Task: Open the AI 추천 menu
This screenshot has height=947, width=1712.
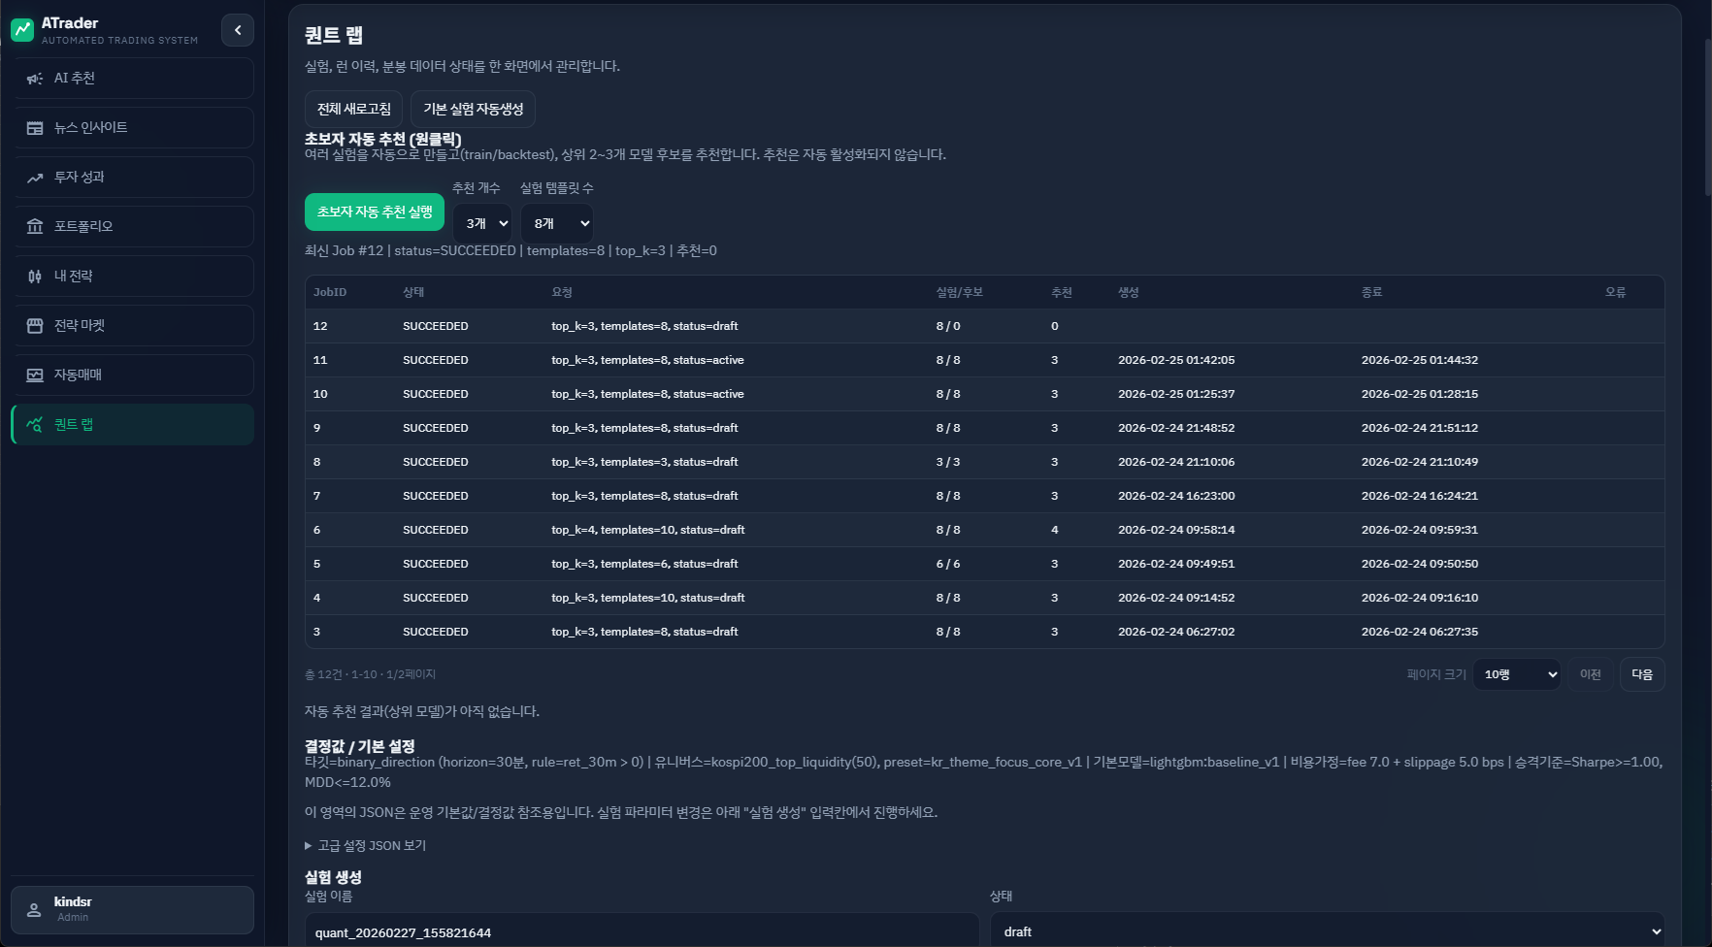Action: pyautogui.click(x=133, y=79)
